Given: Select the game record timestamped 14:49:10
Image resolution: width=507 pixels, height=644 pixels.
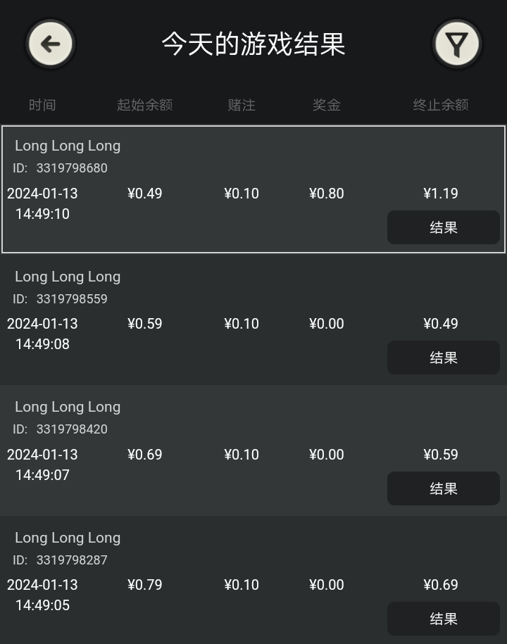Looking at the screenshot, I should [x=42, y=214].
